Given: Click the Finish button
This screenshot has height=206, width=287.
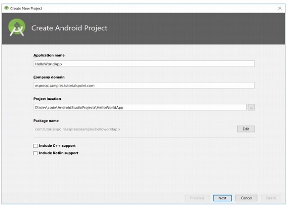Looking at the screenshot, I should coord(271,198).
